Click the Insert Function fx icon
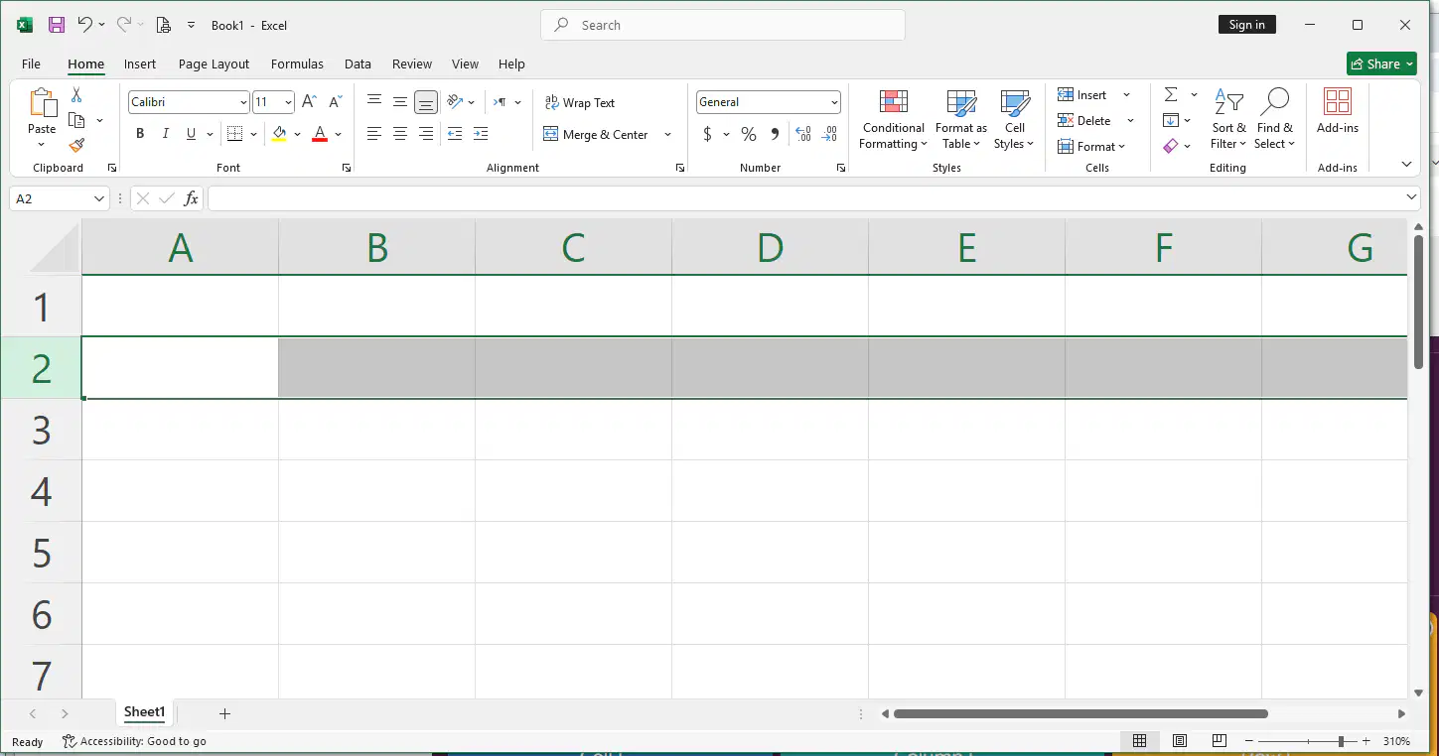Viewport: 1439px width, 756px height. tap(191, 198)
